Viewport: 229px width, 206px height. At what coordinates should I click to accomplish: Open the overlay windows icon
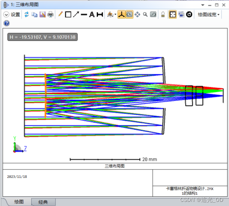click(181, 14)
